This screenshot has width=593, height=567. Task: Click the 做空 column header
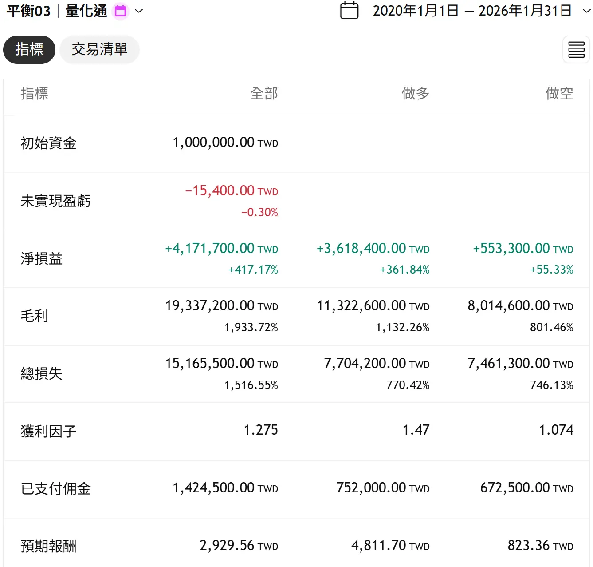(x=559, y=94)
